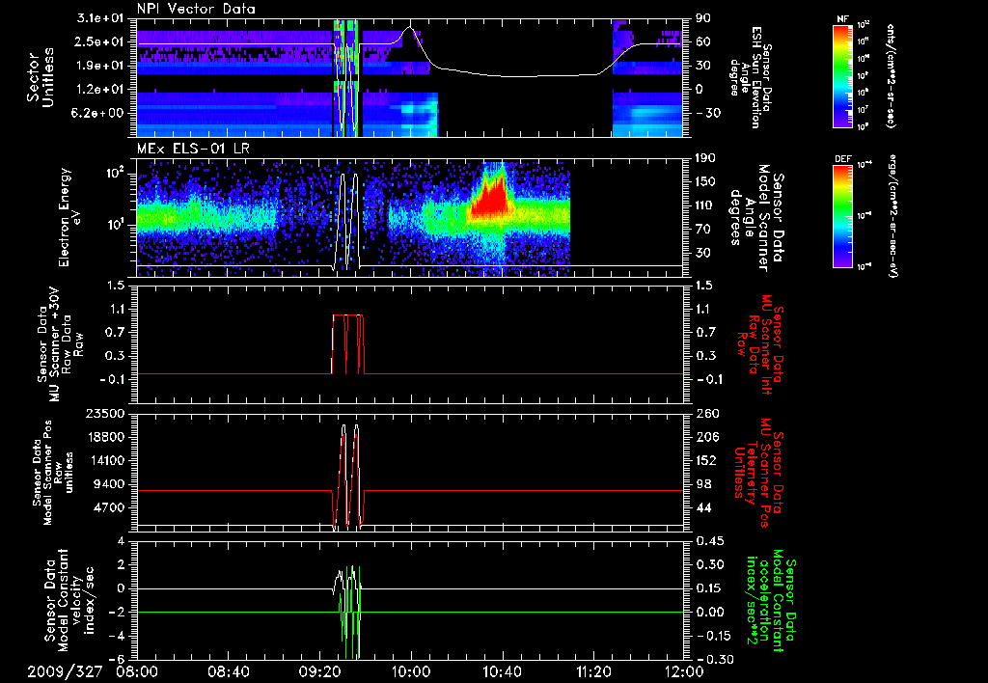Click the '206' telemetry tick value
This screenshot has height=683, width=988.
click(x=707, y=437)
